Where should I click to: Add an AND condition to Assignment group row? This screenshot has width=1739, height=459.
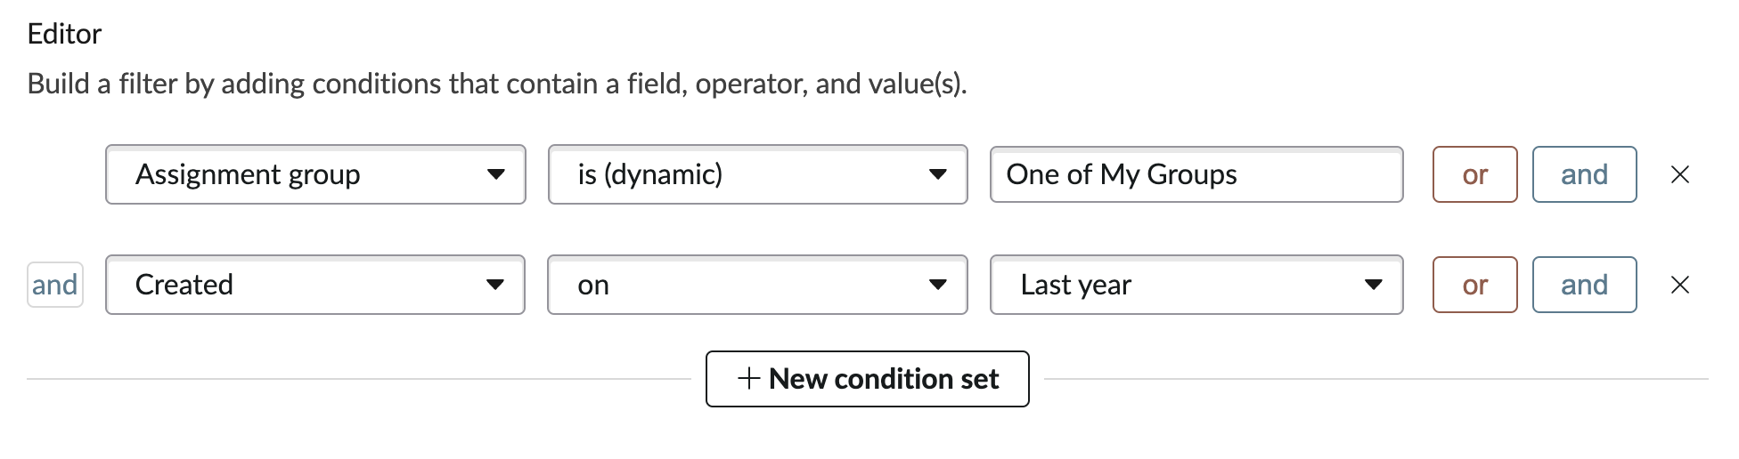(x=1584, y=174)
